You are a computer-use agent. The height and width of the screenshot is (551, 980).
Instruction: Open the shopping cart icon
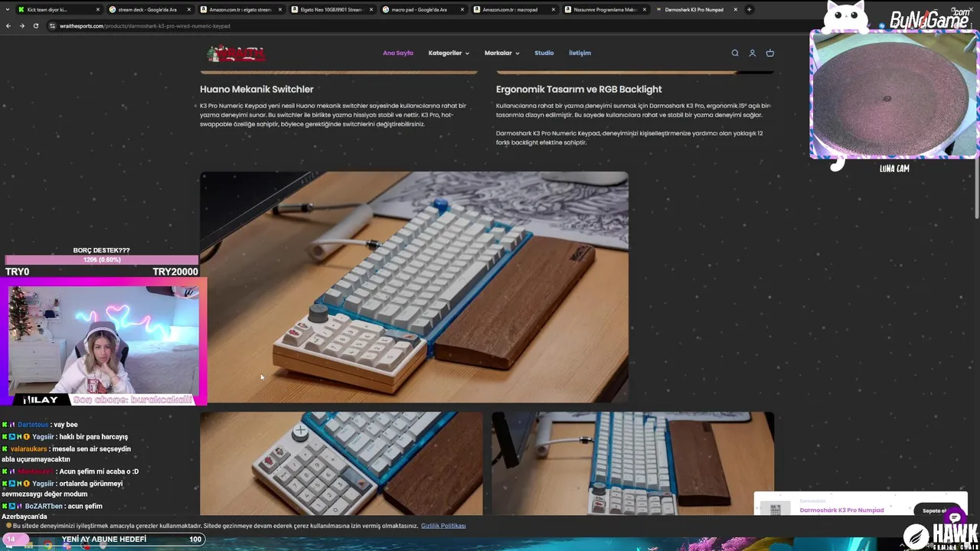(x=770, y=53)
